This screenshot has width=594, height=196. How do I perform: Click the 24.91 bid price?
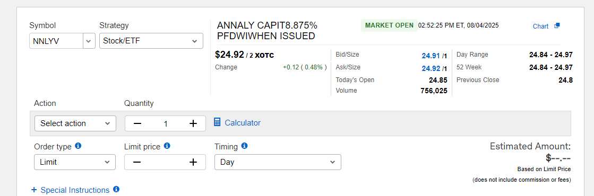pos(431,56)
